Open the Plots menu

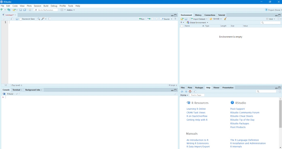29,6
